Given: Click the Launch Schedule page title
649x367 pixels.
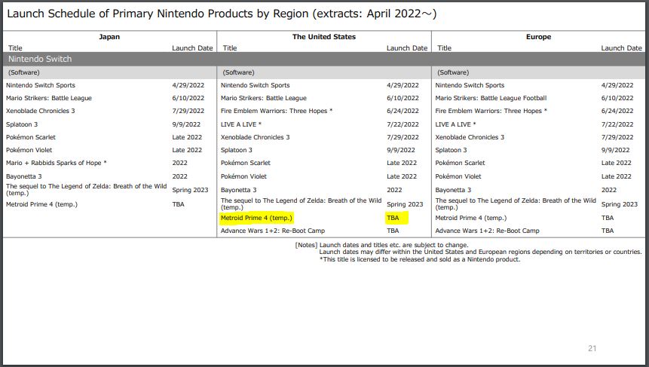Looking at the screenshot, I should tap(222, 14).
